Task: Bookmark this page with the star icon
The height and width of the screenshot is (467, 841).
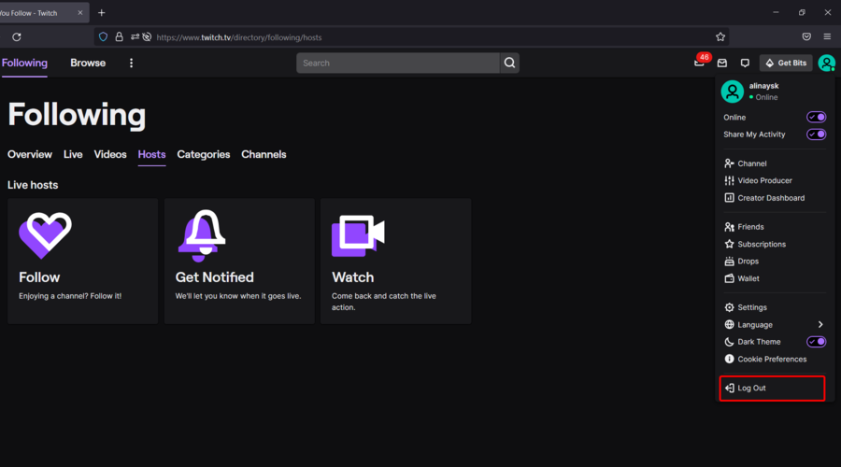Action: tap(720, 37)
